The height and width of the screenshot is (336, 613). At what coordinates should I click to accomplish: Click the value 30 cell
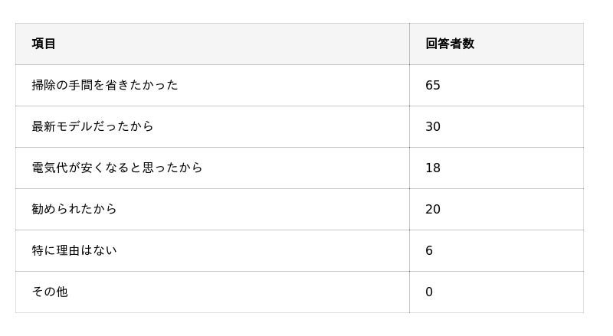[x=433, y=126]
